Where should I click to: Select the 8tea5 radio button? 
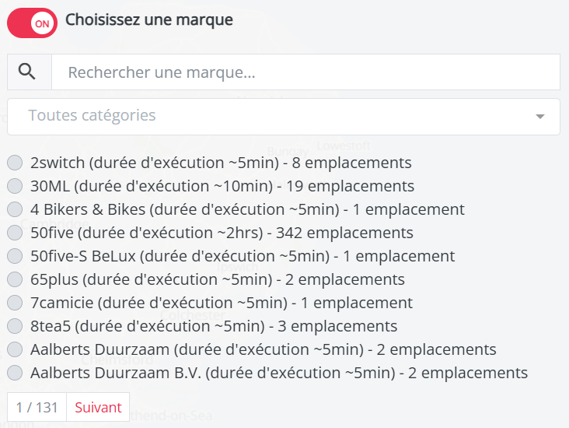(15, 326)
